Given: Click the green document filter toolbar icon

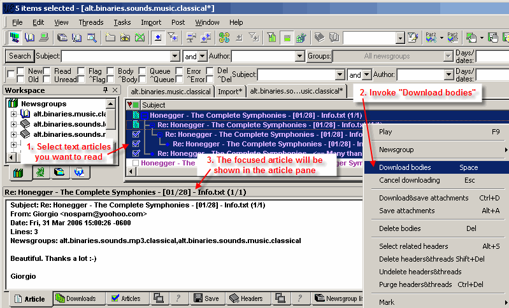Looking at the screenshot, I should (272, 38).
